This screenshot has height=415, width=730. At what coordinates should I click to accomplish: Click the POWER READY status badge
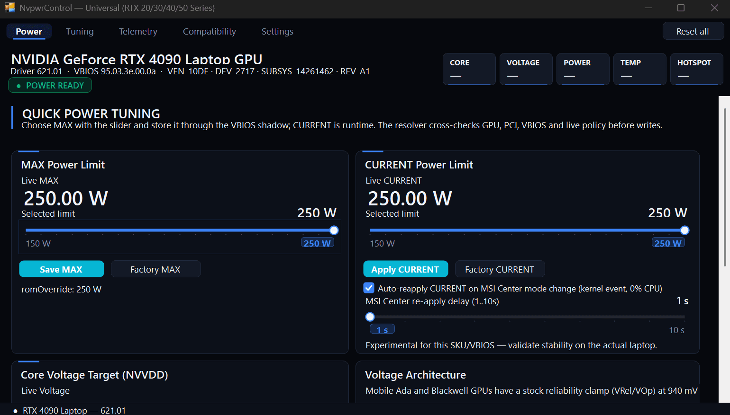(x=50, y=86)
